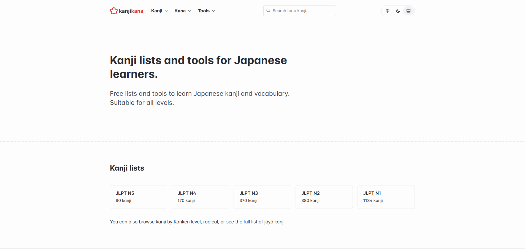
Task: Open the Tools menu
Action: coord(204,11)
